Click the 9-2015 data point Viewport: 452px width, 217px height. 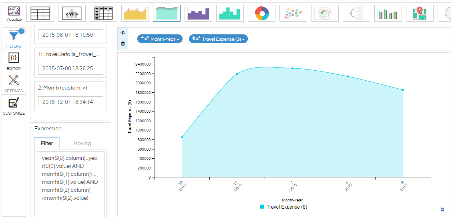(403, 90)
